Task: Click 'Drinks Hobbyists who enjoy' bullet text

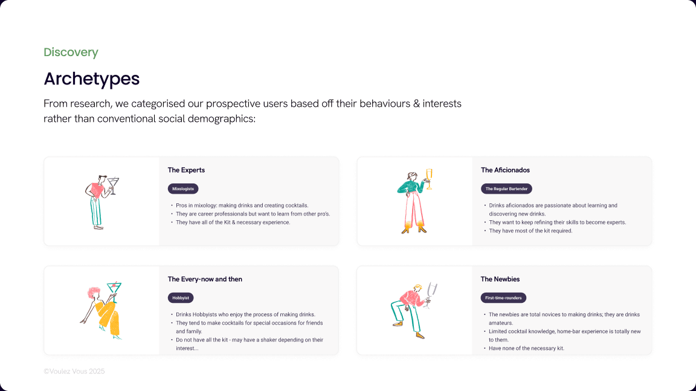Action: coord(245,315)
